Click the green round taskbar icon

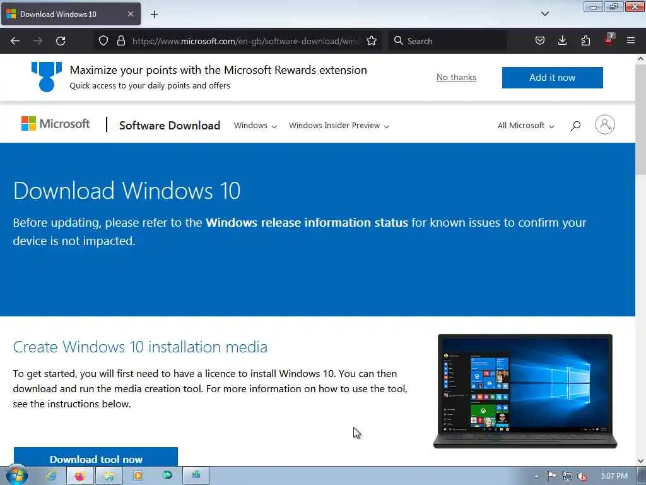[167, 476]
